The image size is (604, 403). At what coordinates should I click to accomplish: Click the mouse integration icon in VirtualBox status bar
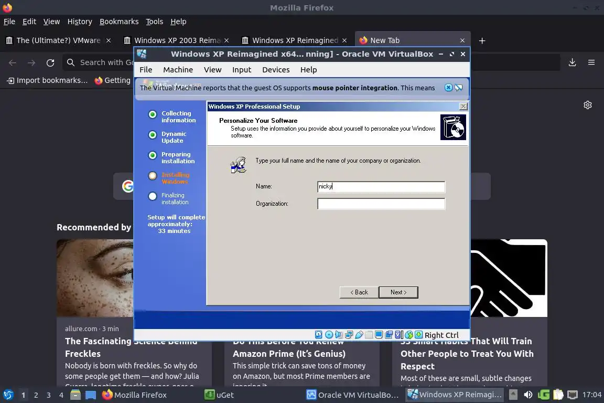[x=409, y=335]
